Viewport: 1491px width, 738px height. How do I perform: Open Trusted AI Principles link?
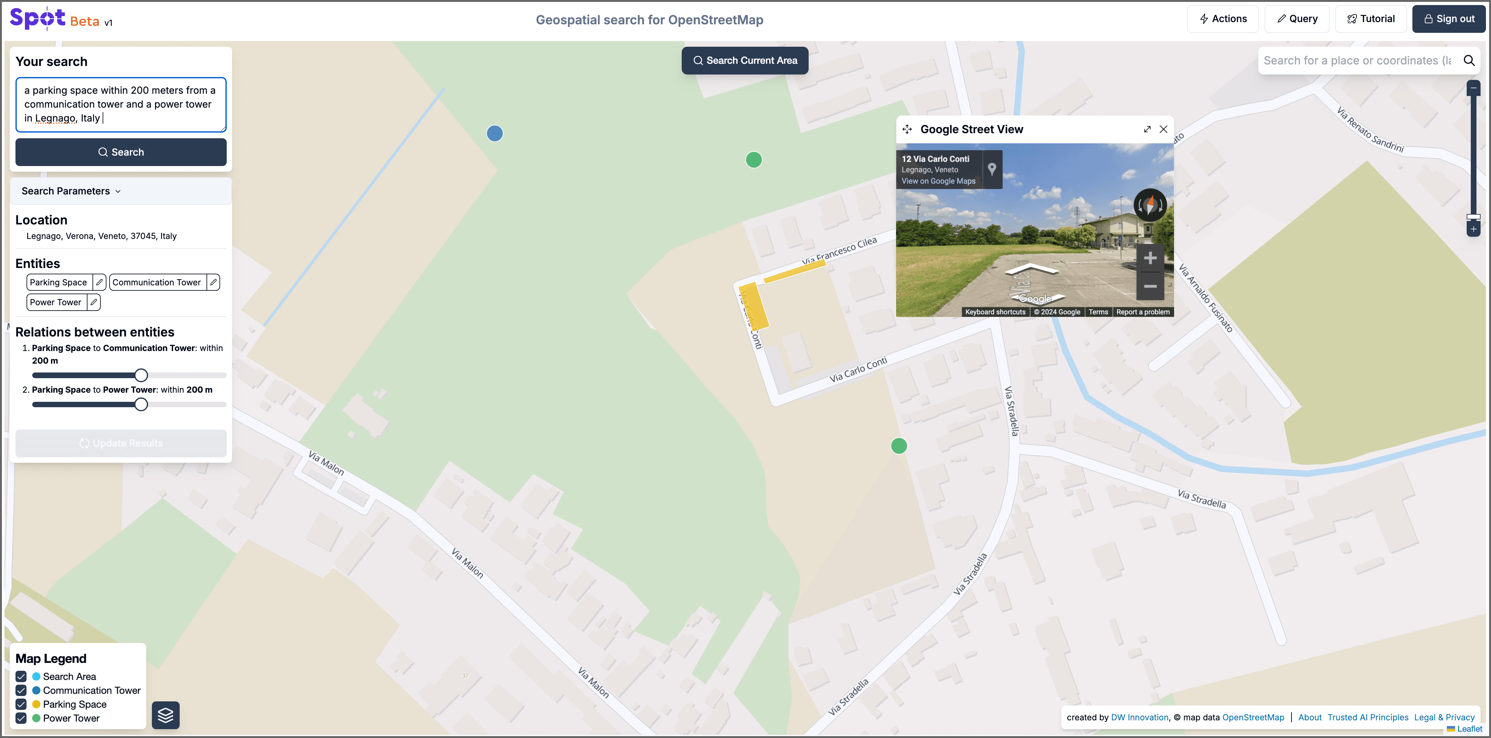[x=1368, y=717]
